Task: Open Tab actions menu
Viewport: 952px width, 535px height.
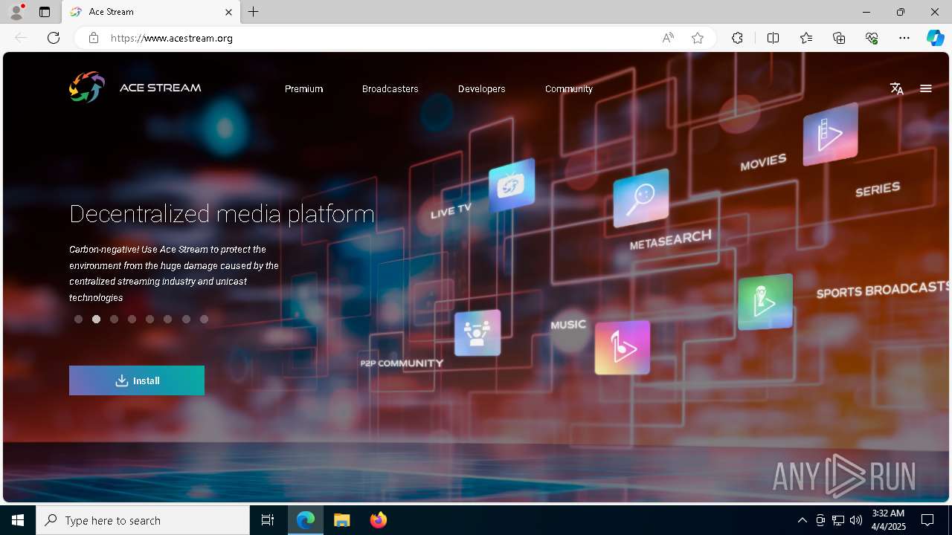Action: (x=45, y=12)
